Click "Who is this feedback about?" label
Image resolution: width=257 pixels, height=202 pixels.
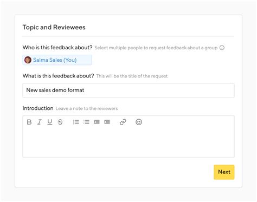(57, 48)
